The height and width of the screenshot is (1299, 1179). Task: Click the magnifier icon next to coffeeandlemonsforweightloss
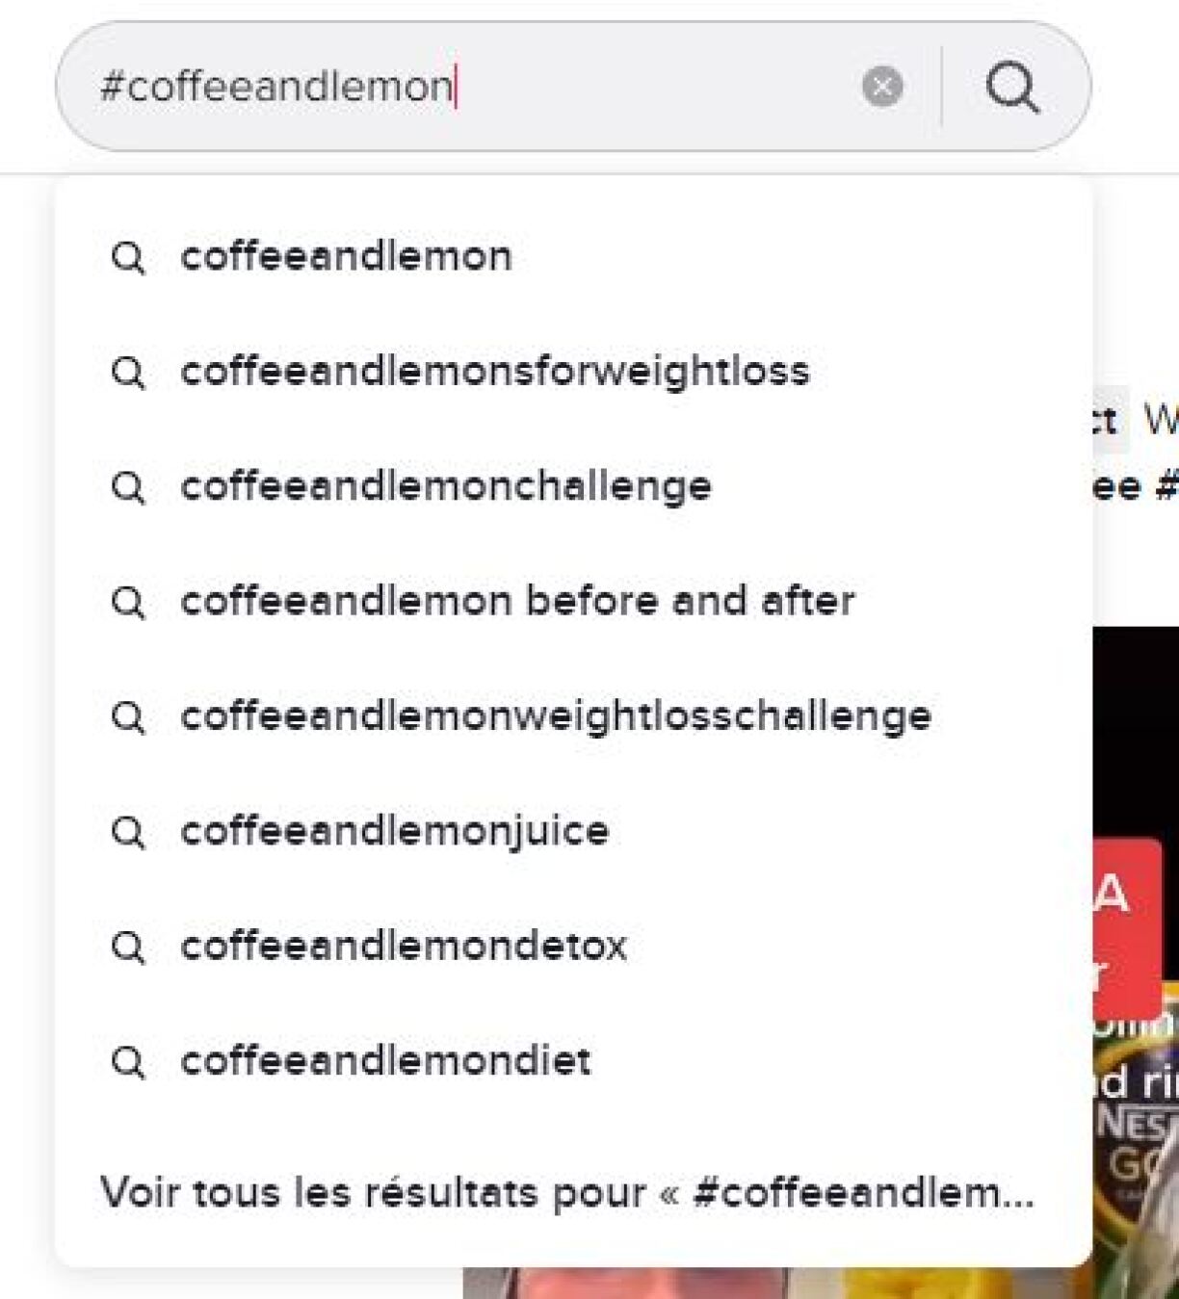tap(130, 371)
